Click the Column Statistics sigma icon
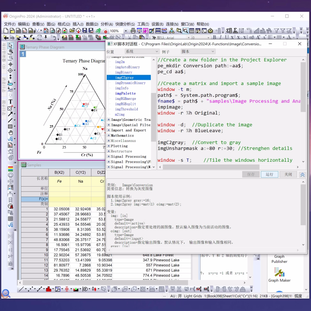Screen dimensions: 311x311 [x=229, y=31]
